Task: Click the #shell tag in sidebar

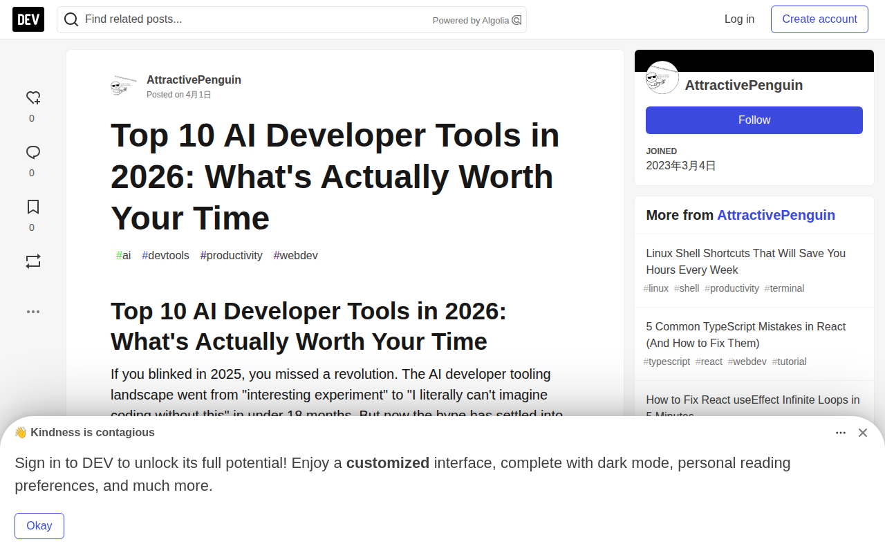Action: [687, 288]
